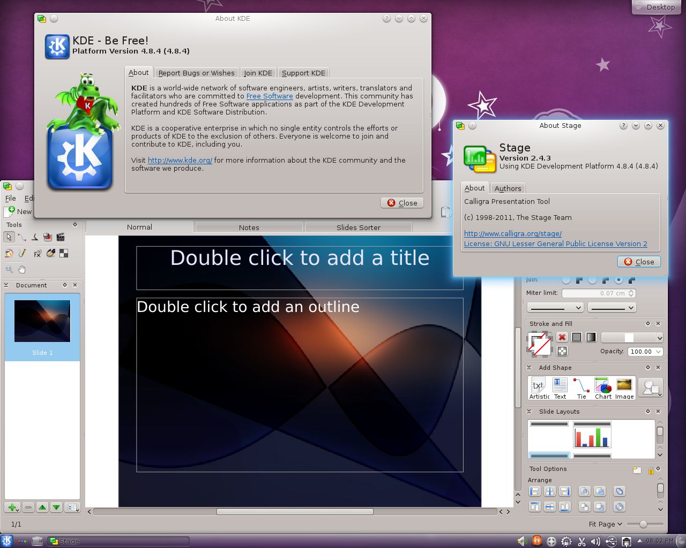Collapse the Add Shape panel
This screenshot has height=548, width=686.
coord(529,368)
